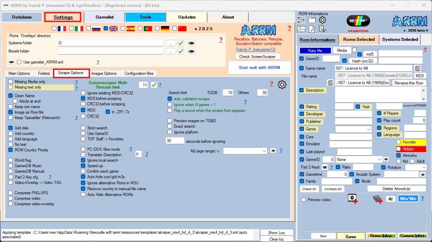Click the sliders icon in ROM Informations

pos(301,20)
